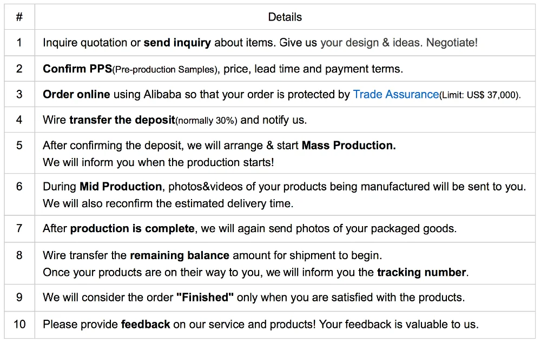Click the Details column header
The height and width of the screenshot is (343, 541).
(x=285, y=17)
